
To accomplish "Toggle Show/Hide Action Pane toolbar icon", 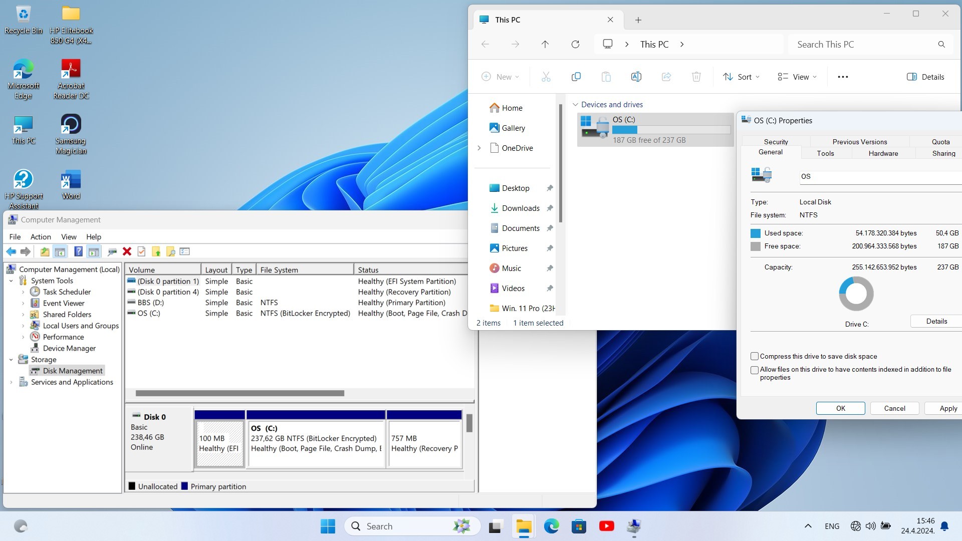I will tap(94, 251).
